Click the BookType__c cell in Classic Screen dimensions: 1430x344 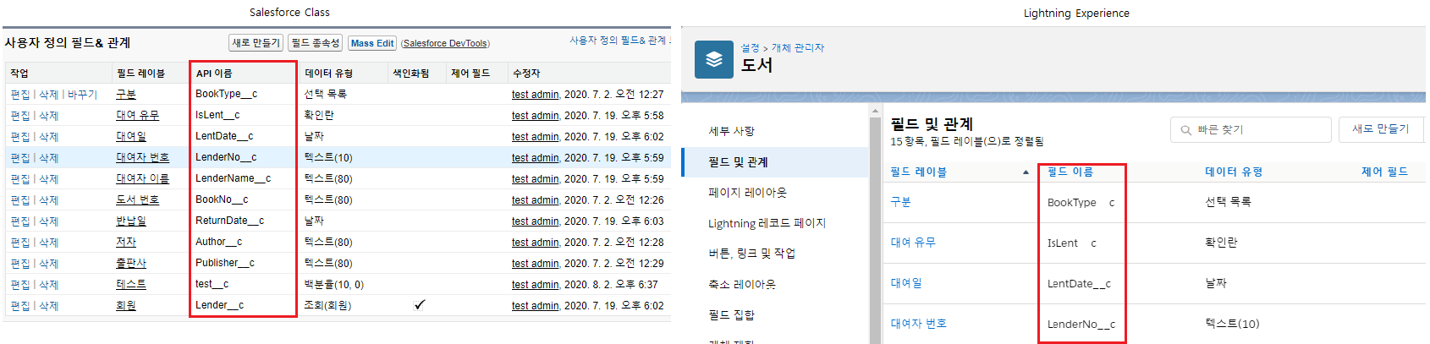tap(226, 94)
